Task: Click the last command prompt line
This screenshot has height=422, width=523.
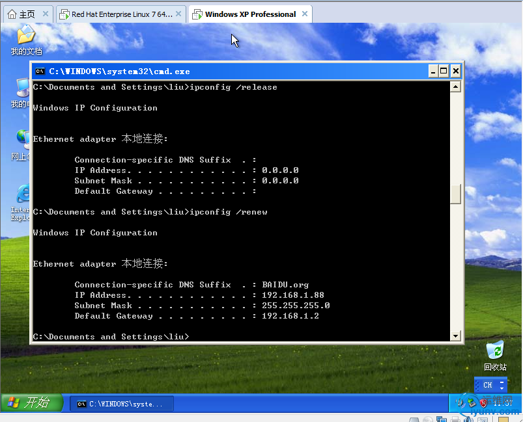Action: point(111,337)
